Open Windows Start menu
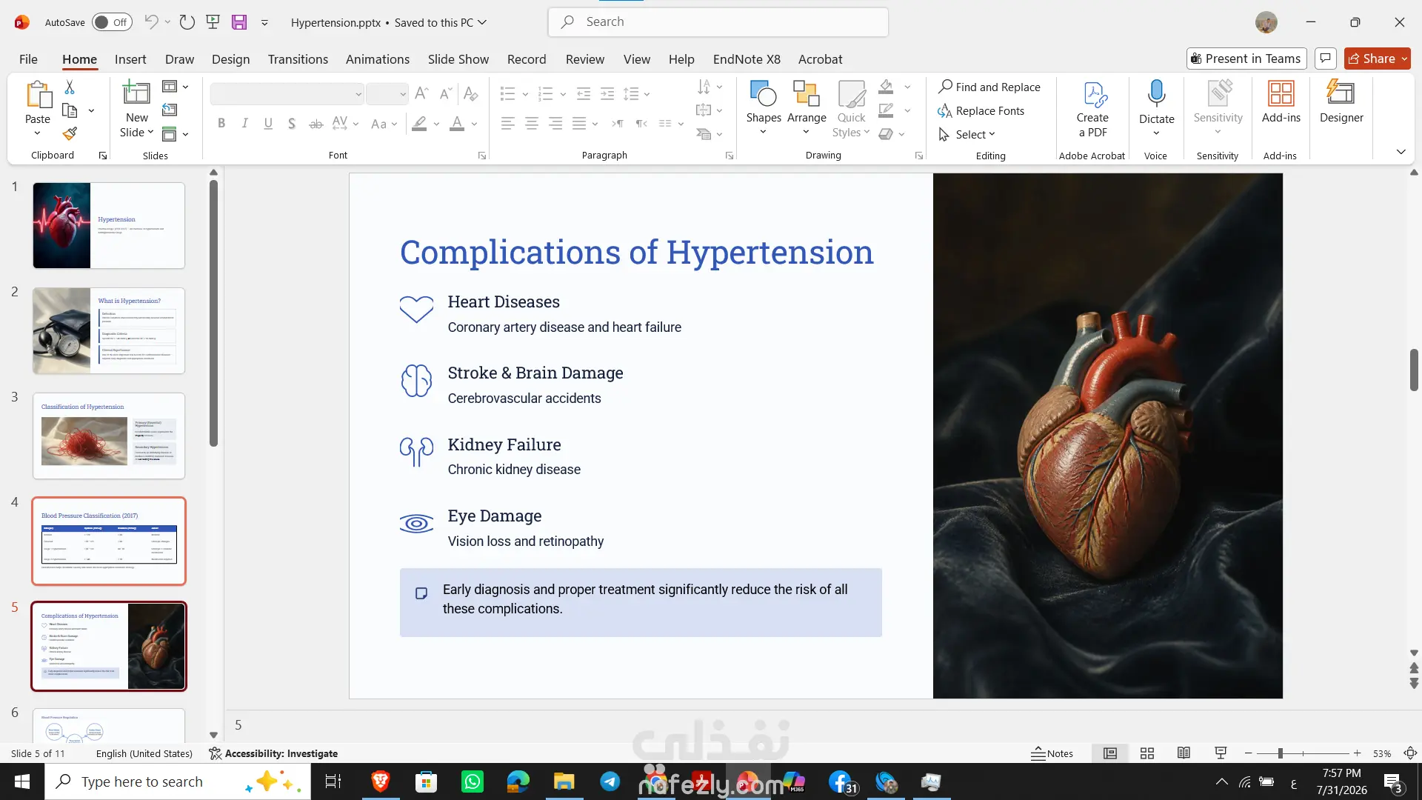 point(22,781)
